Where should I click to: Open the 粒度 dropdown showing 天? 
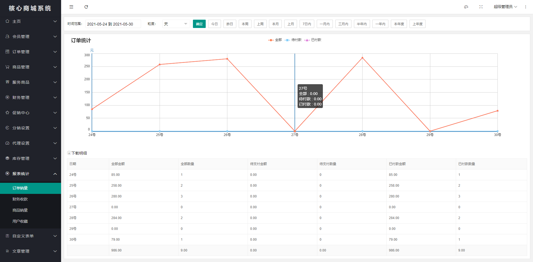coord(176,24)
